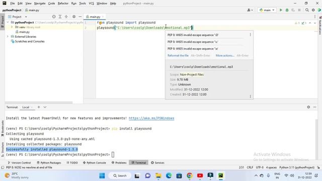Click the Stop square icon in the toolbar
The height and width of the screenshot is (181, 322).
click(299, 10)
